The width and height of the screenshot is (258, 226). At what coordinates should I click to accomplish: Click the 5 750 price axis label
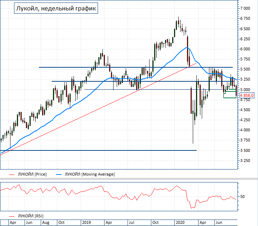pyautogui.click(x=245, y=59)
